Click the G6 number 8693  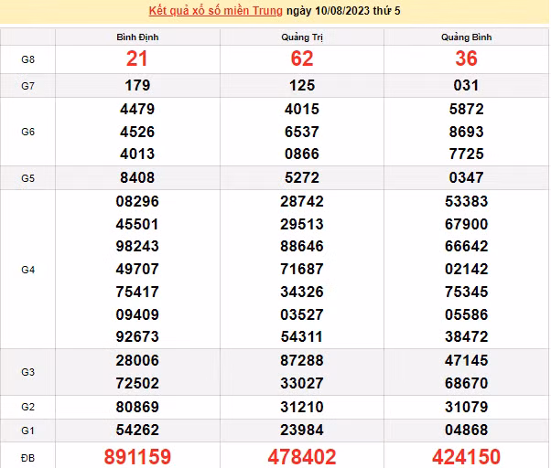tap(466, 132)
